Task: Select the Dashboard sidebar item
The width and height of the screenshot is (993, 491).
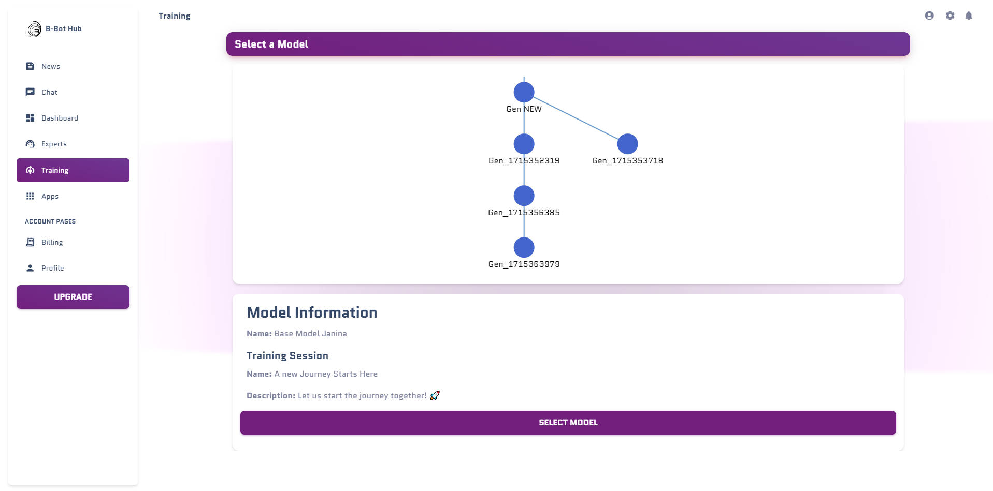Action: coord(73,118)
